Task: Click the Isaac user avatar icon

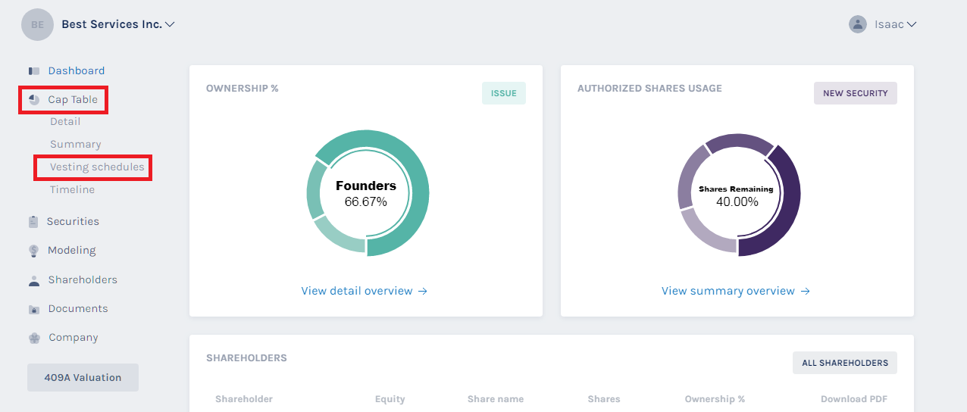Action: [x=858, y=24]
